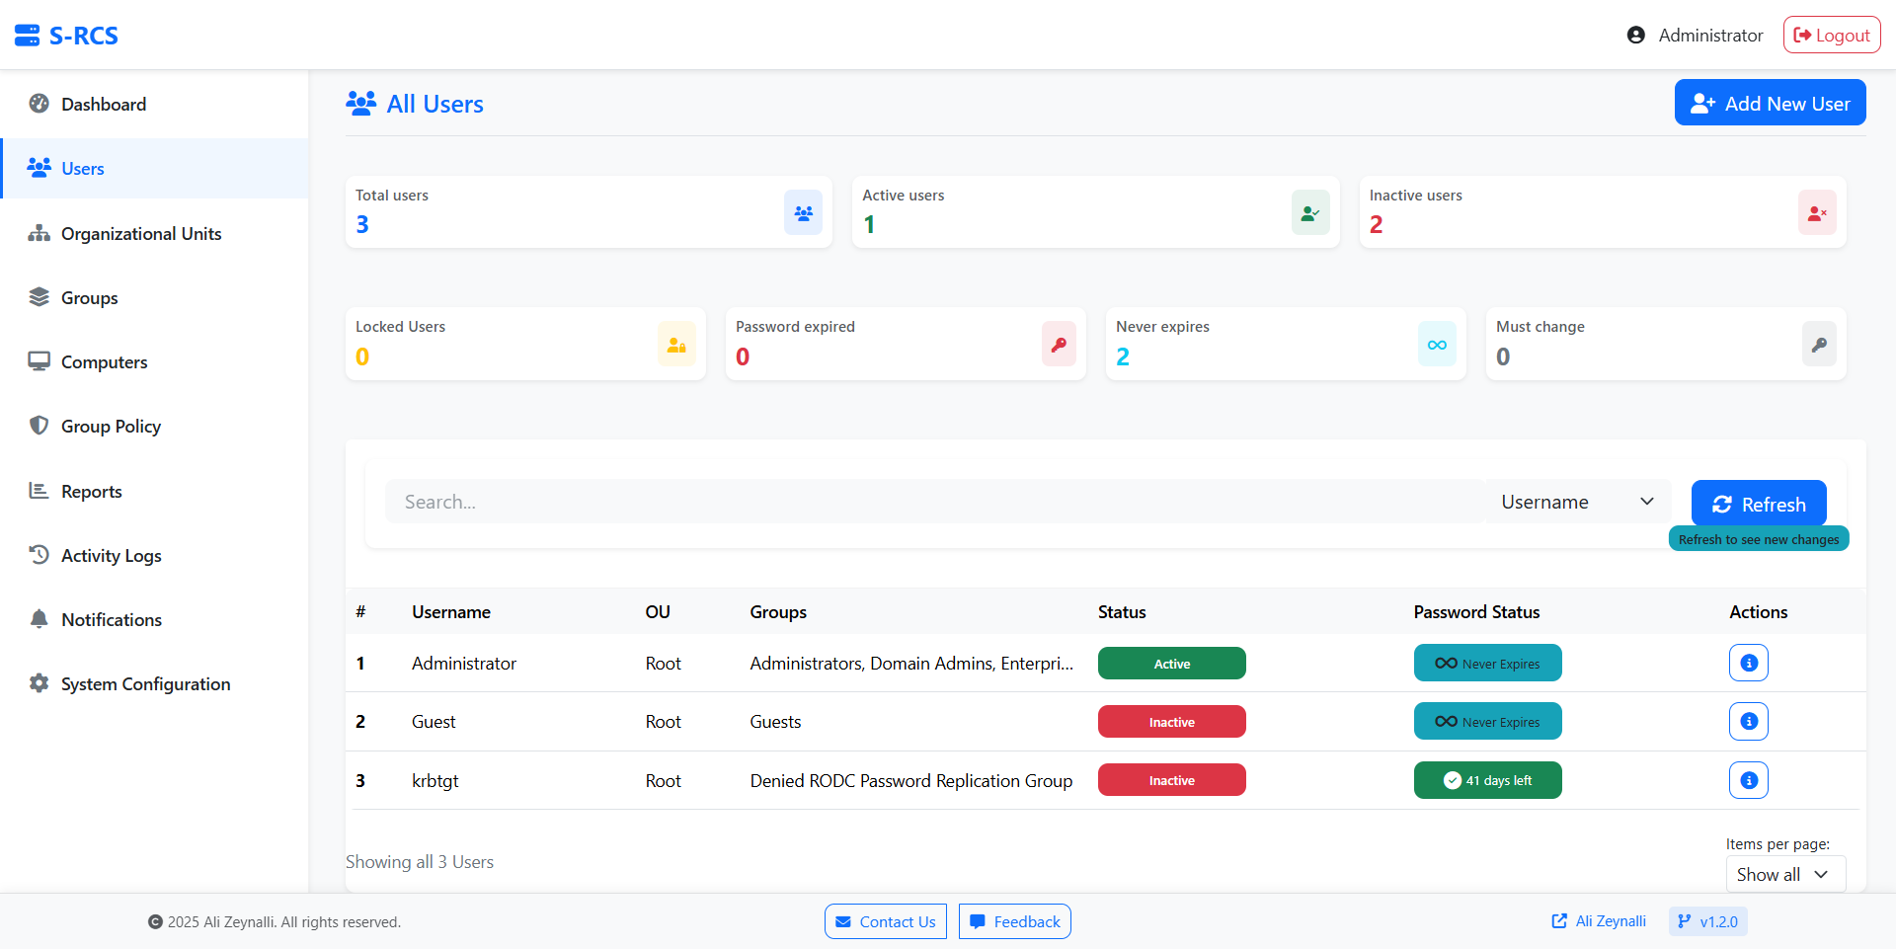
Task: Click 'Showing all 3 Users' text
Action: (x=420, y=862)
